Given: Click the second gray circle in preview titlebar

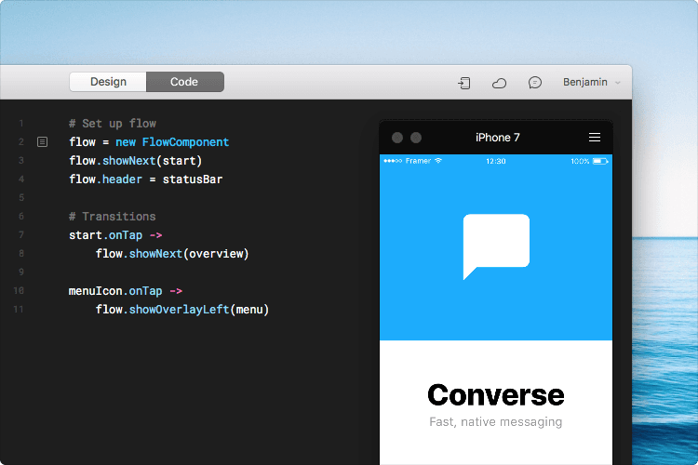Looking at the screenshot, I should click(416, 138).
